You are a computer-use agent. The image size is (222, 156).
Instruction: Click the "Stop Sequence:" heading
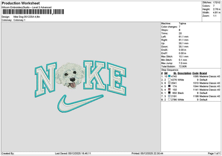coord(170,70)
